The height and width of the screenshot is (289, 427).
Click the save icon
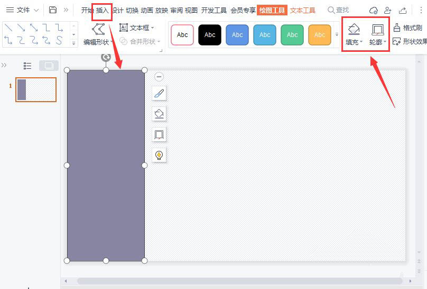[52, 10]
